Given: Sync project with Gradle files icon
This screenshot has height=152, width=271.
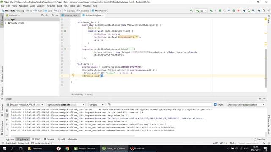Looking at the screenshot, I should click(x=244, y=11).
